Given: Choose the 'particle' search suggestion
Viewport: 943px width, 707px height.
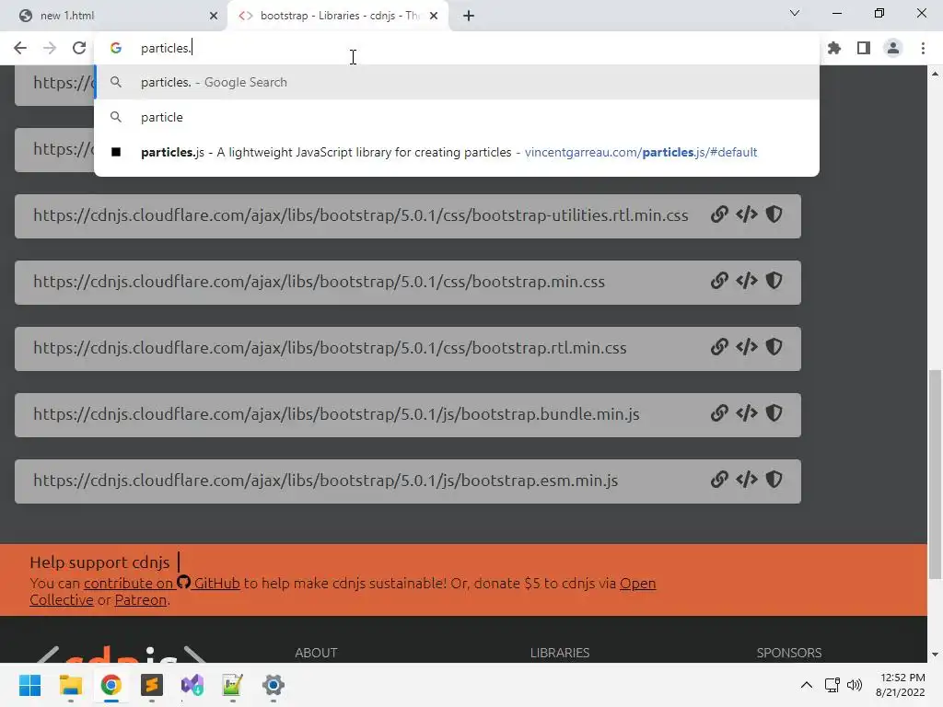Looking at the screenshot, I should [x=457, y=117].
